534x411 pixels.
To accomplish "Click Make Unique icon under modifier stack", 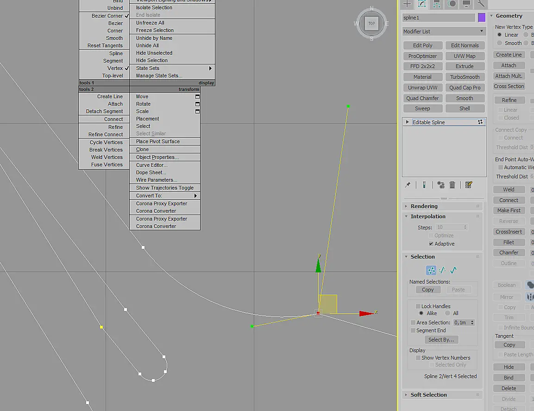I will [x=441, y=185].
